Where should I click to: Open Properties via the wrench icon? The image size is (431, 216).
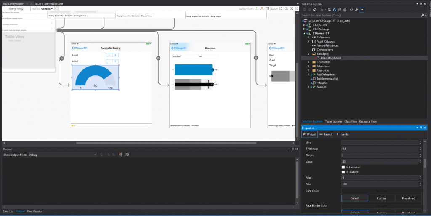[356, 10]
